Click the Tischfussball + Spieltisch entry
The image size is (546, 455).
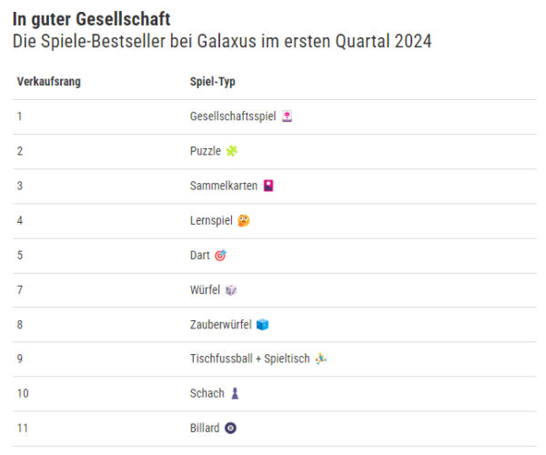[249, 359]
